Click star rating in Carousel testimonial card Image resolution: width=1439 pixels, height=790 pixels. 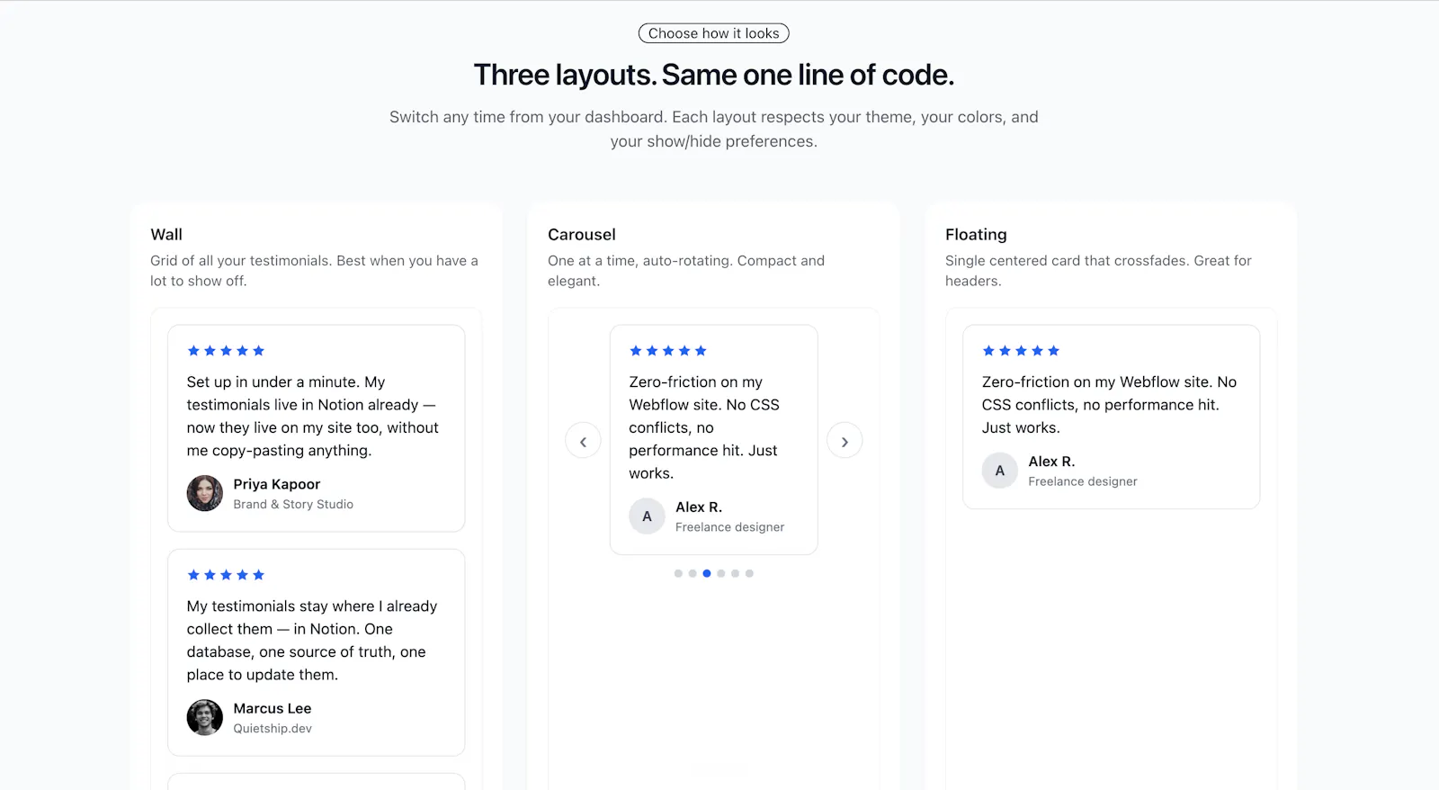pos(668,351)
